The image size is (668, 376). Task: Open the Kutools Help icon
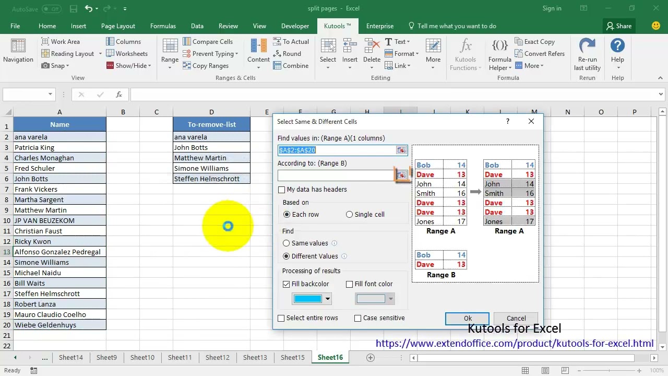(617, 46)
